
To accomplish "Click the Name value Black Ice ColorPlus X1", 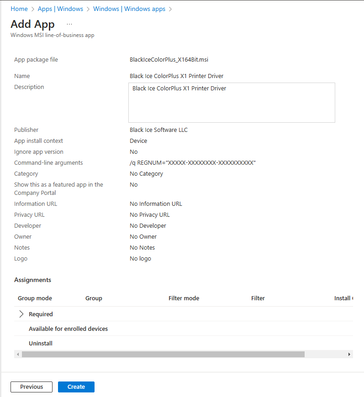I will coord(176,76).
